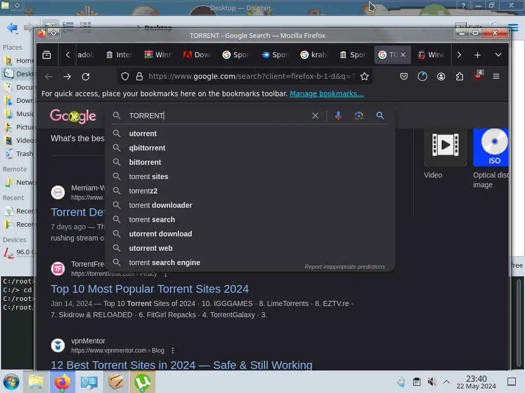Switch to the 'Winf' tab
The width and height of the screenshot is (525, 393).
(158, 55)
